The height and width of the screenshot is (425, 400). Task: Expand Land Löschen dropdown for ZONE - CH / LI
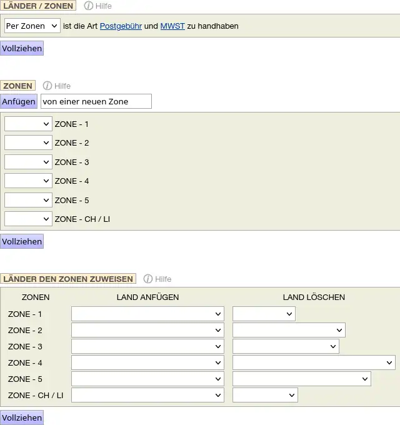(x=265, y=395)
